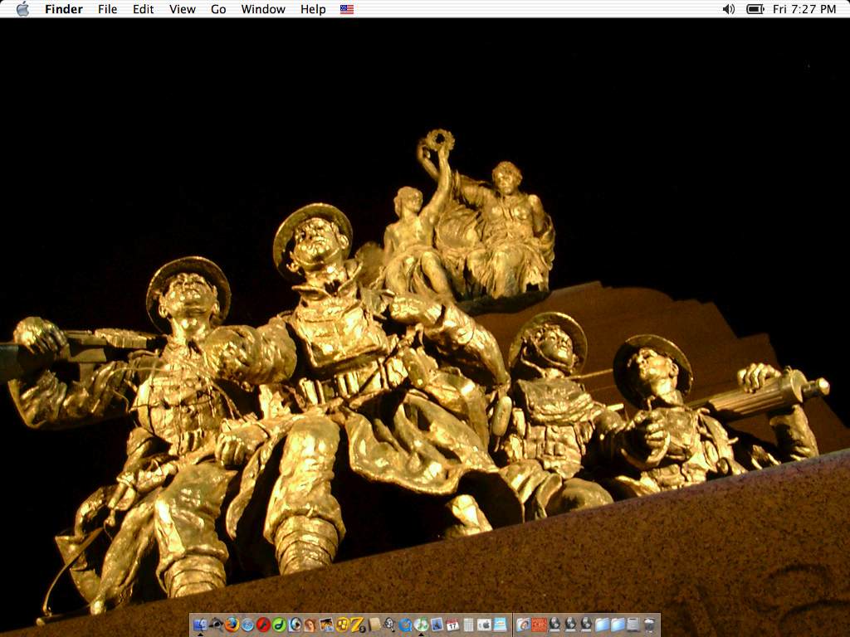The width and height of the screenshot is (850, 637).
Task: Launch iTunes from the Dock
Action: pos(421,625)
